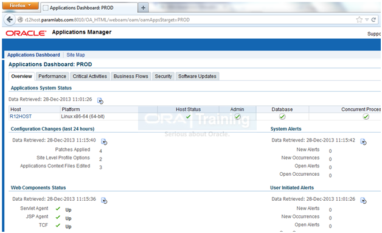Refresh Applications System Status data
The width and height of the screenshot is (382, 233).
(x=100, y=100)
